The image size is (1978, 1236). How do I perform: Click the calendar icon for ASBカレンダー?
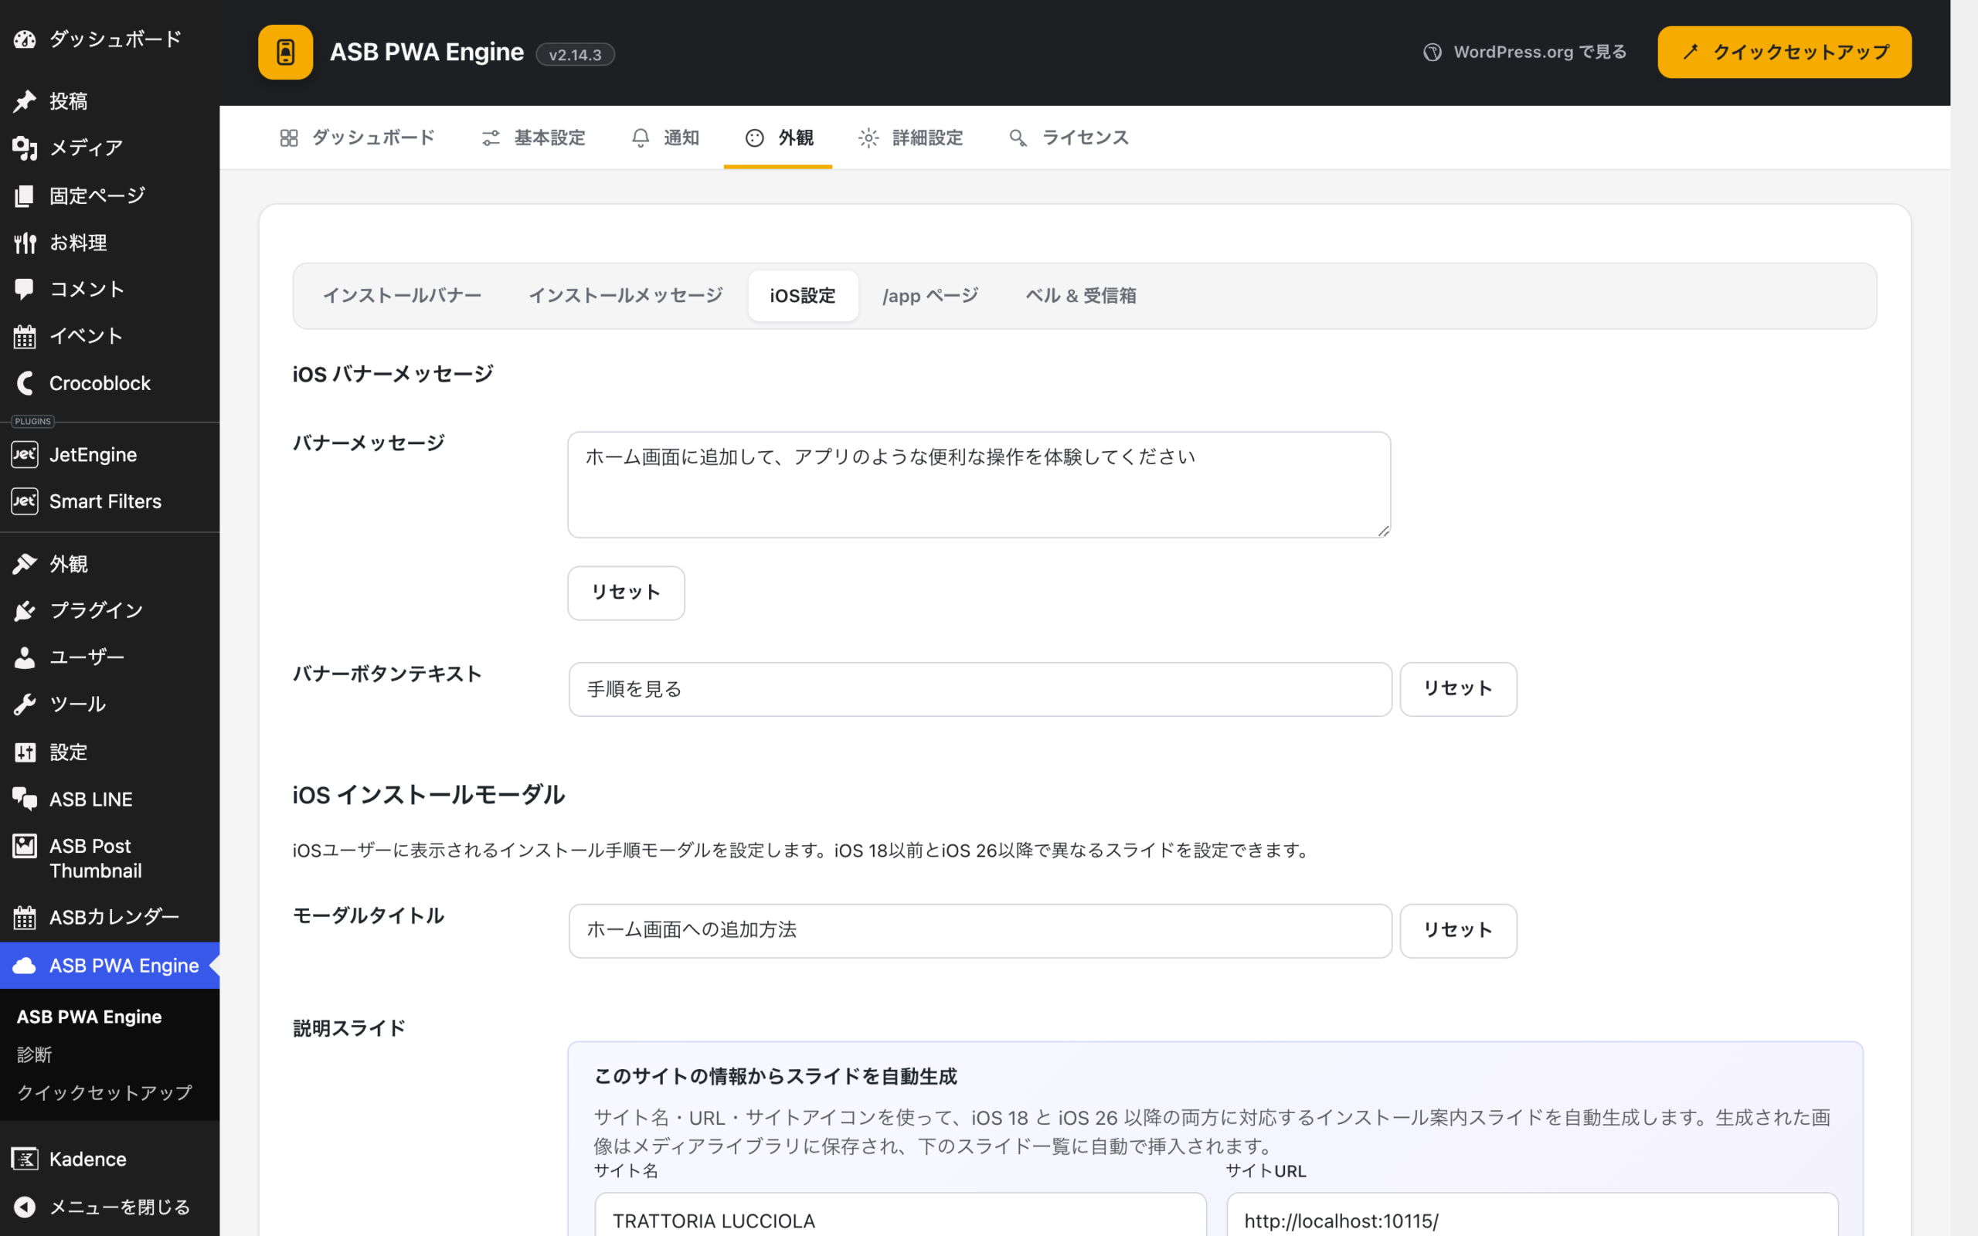click(25, 918)
